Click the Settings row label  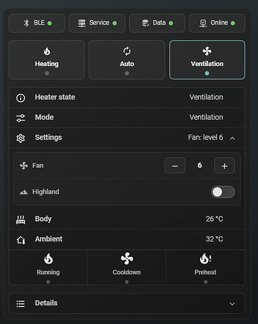(49, 137)
